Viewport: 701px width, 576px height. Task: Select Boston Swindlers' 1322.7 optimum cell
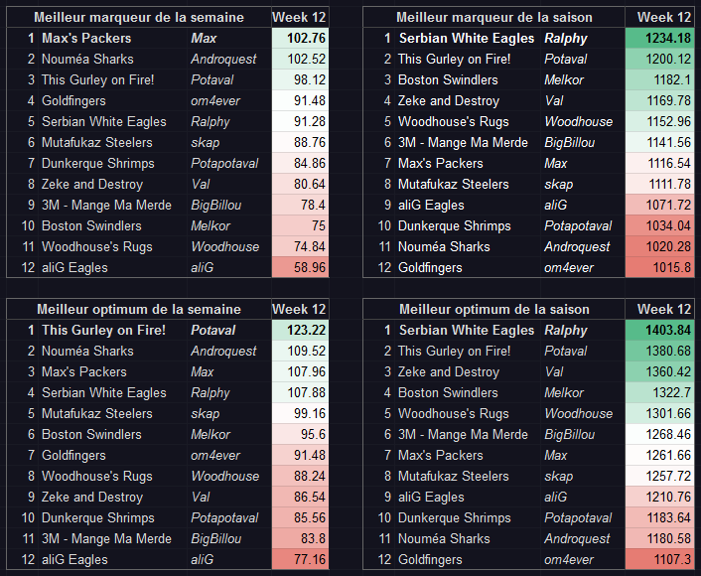pyautogui.click(x=659, y=393)
